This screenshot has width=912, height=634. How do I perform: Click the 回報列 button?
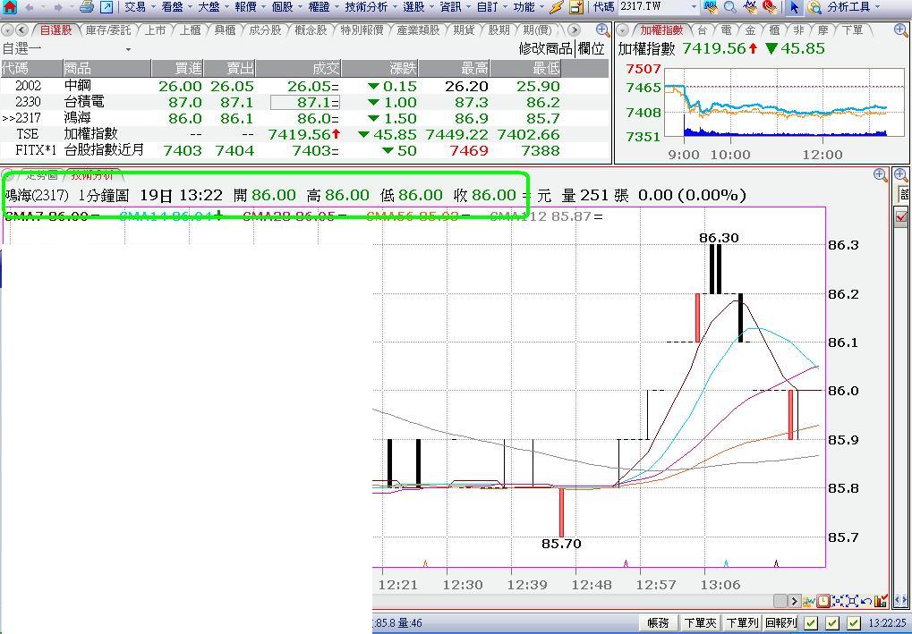point(780,623)
